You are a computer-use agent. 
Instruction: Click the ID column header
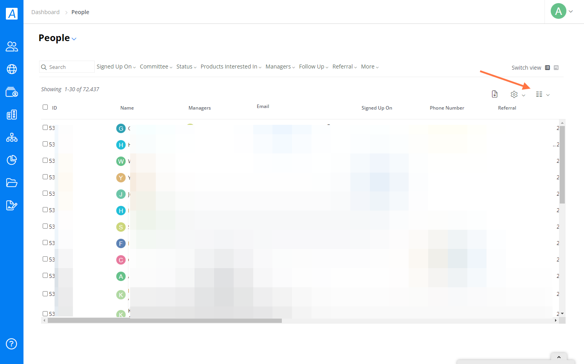(54, 108)
